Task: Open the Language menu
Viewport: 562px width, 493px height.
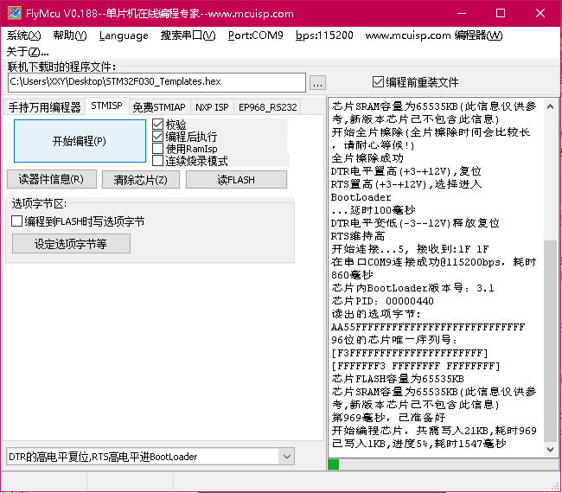Action: coord(124,35)
